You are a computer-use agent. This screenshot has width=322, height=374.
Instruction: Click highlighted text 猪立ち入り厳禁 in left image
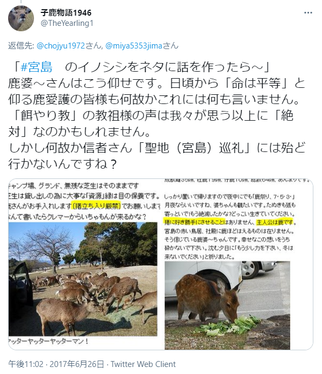coord(96,205)
